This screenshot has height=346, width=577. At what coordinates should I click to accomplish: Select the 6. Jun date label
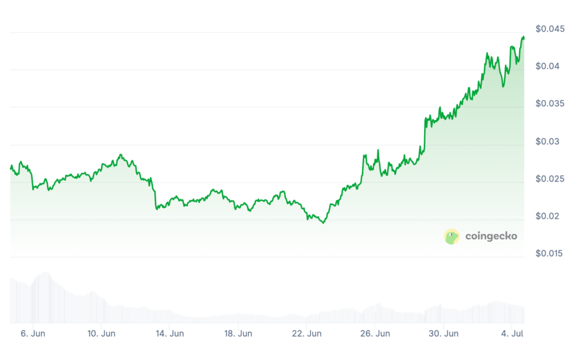32,332
